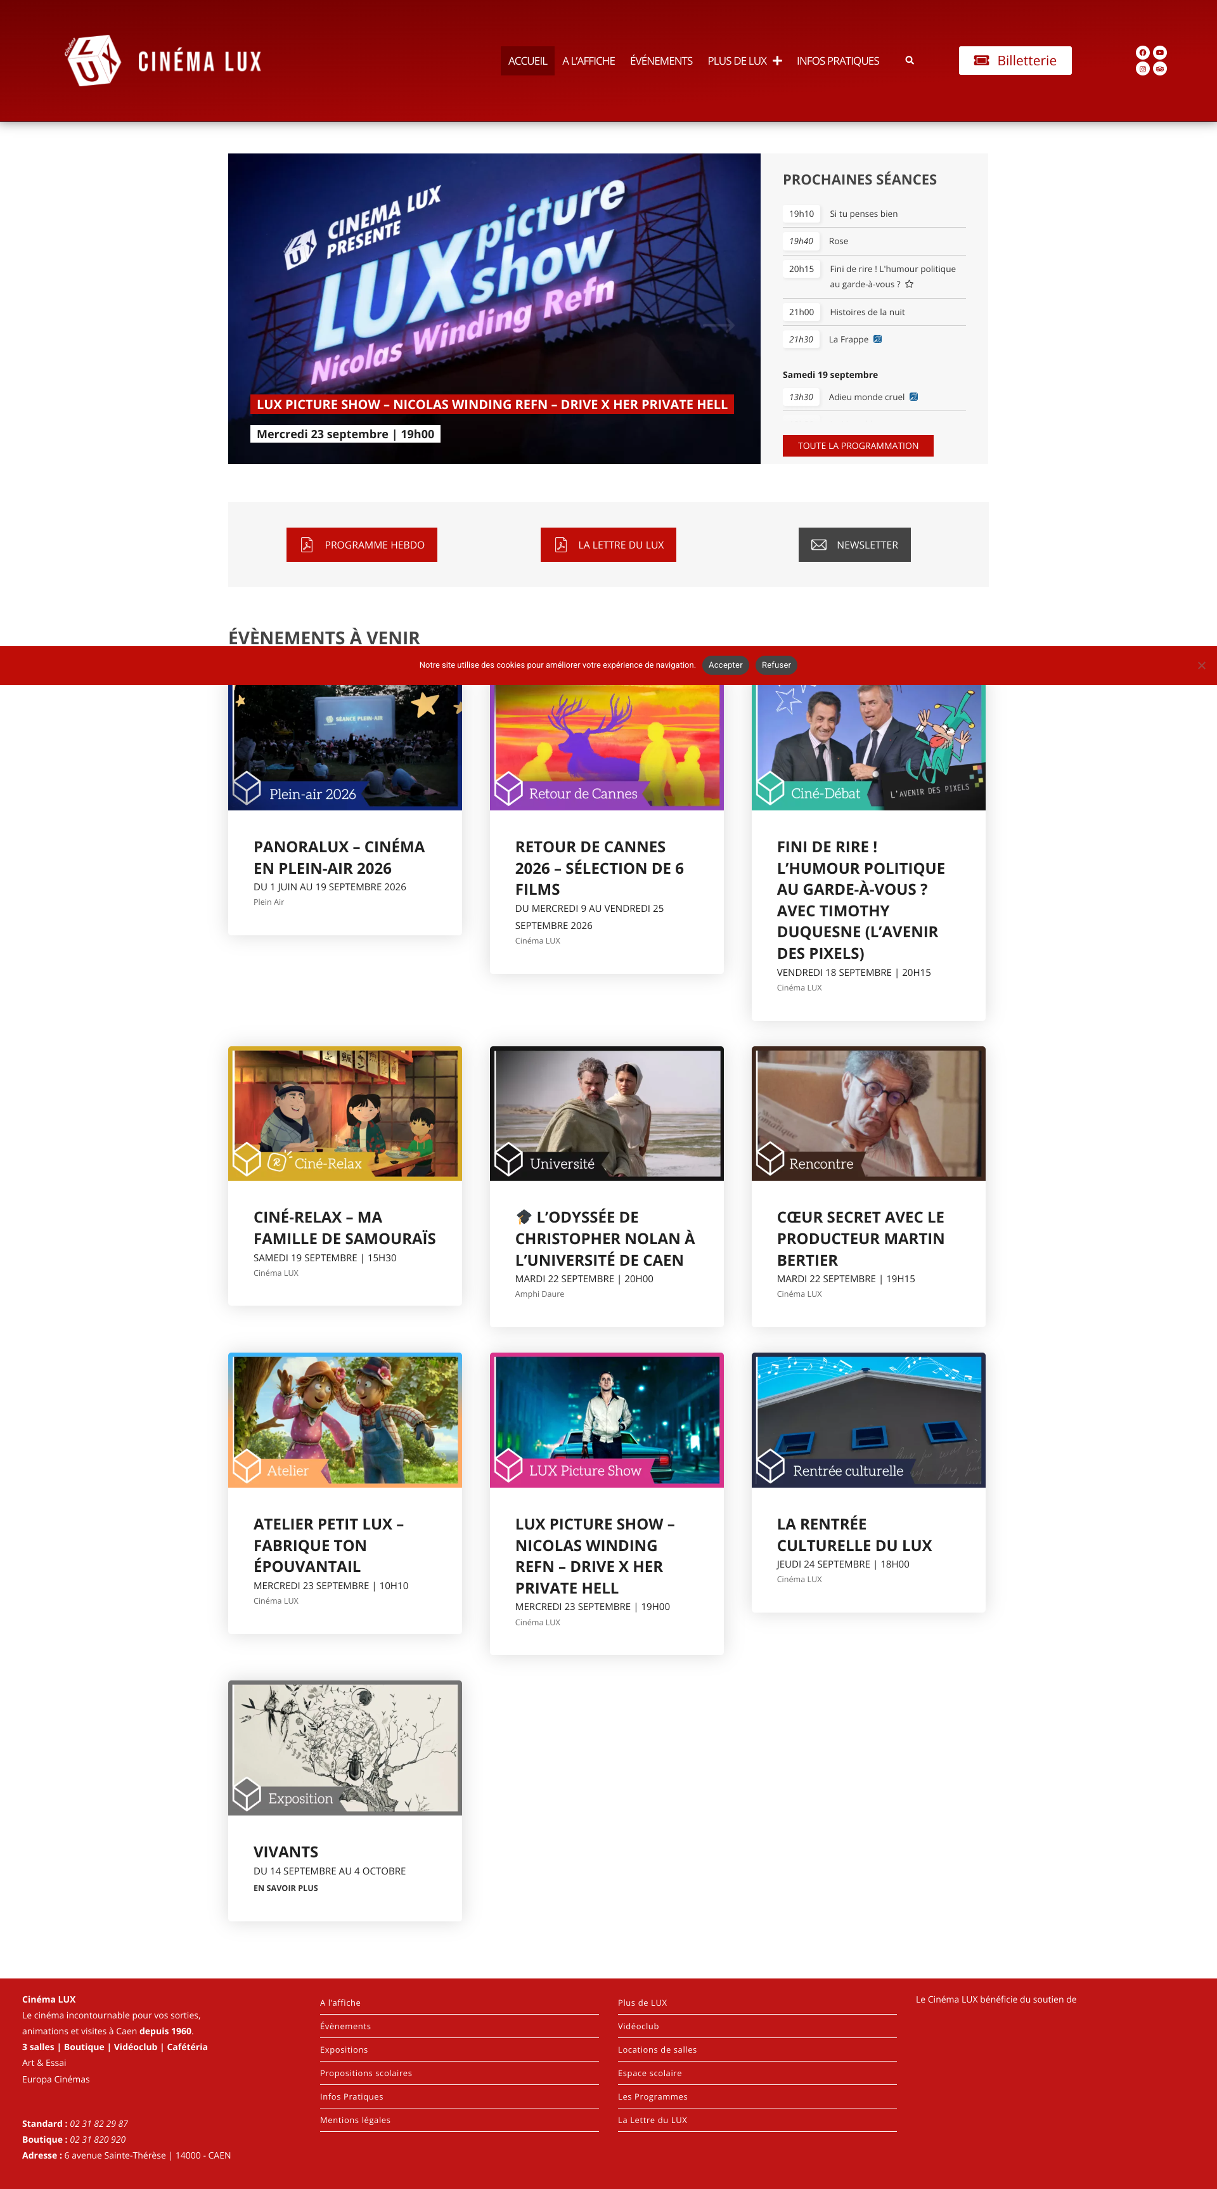Screen dimensions: 1217x2189
Task: Open footer link Mentions légales
Action: [355, 2119]
